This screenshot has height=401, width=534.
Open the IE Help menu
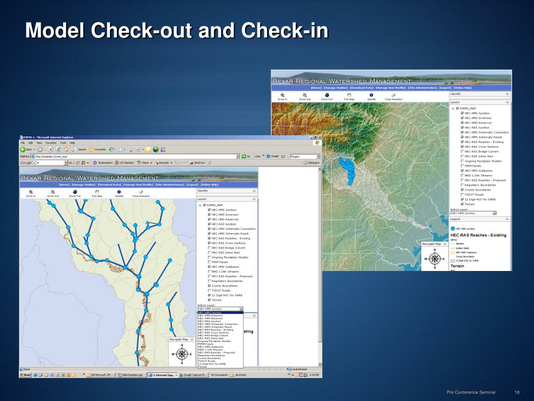point(72,143)
